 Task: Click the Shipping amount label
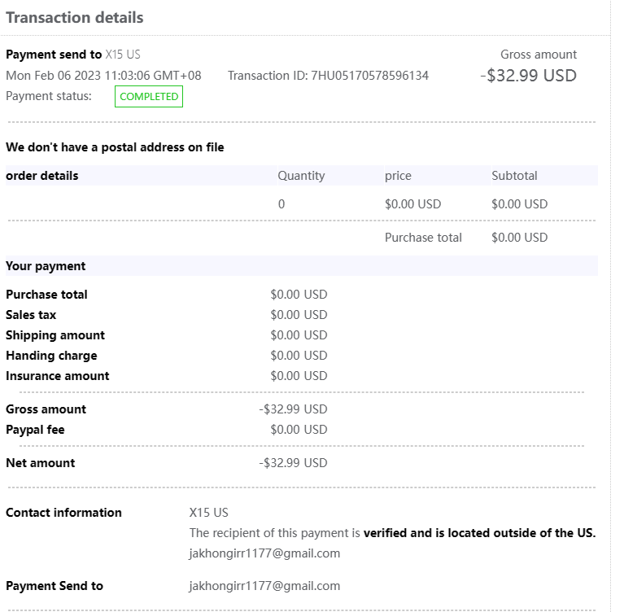click(x=55, y=335)
